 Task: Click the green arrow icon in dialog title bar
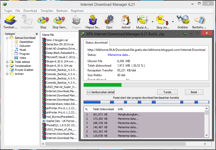(184, 34)
